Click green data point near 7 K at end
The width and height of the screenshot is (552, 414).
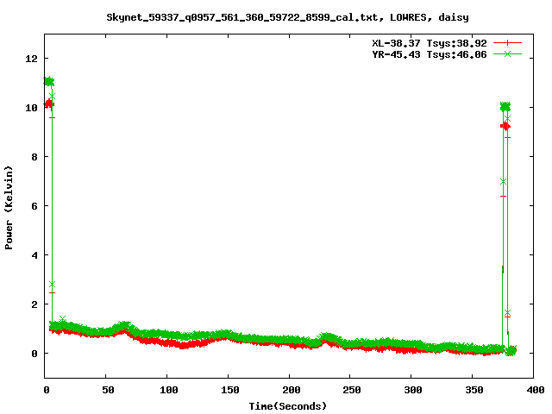[x=503, y=182]
